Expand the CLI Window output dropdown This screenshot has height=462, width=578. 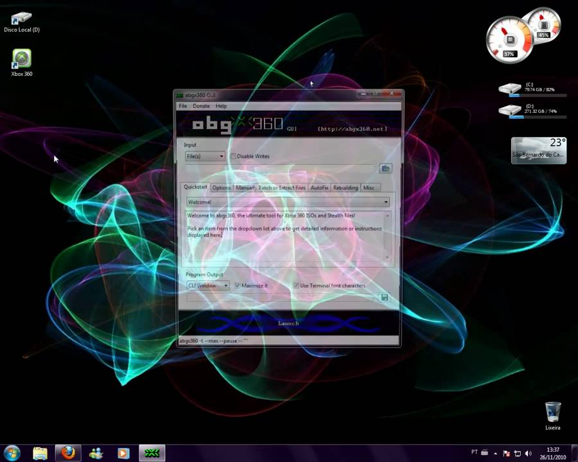click(207, 286)
